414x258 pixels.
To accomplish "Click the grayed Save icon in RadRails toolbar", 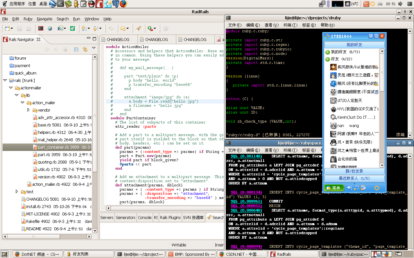I will click(x=19, y=28).
